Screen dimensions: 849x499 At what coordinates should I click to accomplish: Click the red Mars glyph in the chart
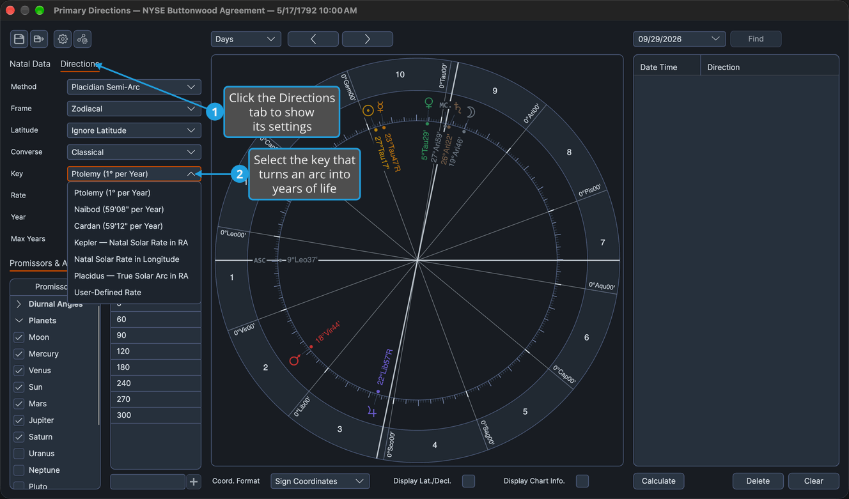tap(294, 360)
